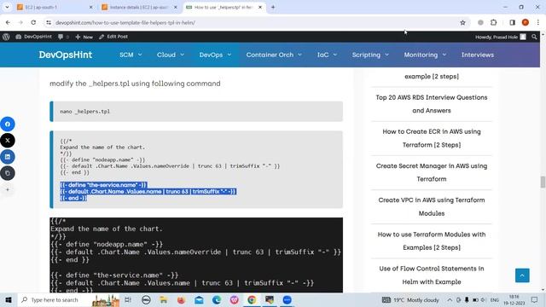The width and height of the screenshot is (546, 307).
Task: Expand the Monitoring menu
Action: pyautogui.click(x=425, y=55)
